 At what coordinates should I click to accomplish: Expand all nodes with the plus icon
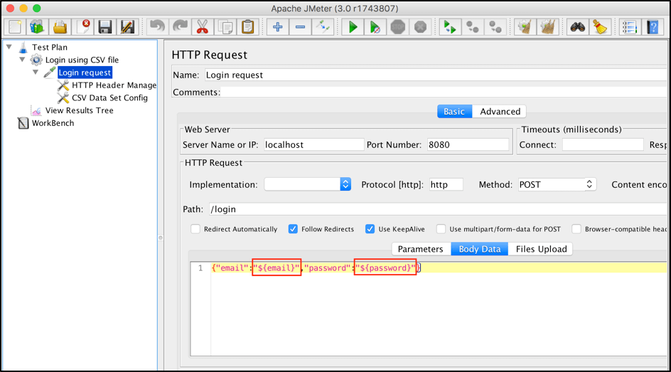tap(277, 27)
